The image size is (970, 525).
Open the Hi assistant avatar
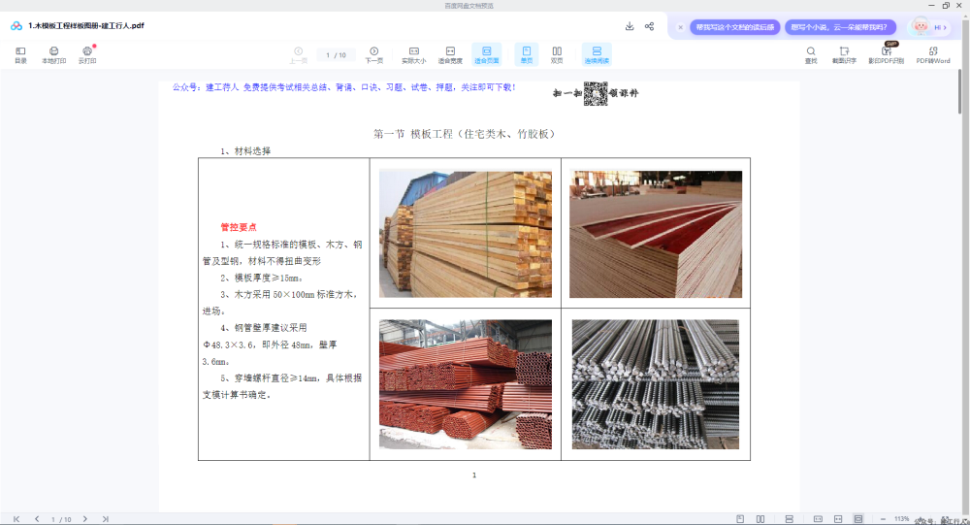pyautogui.click(x=929, y=27)
